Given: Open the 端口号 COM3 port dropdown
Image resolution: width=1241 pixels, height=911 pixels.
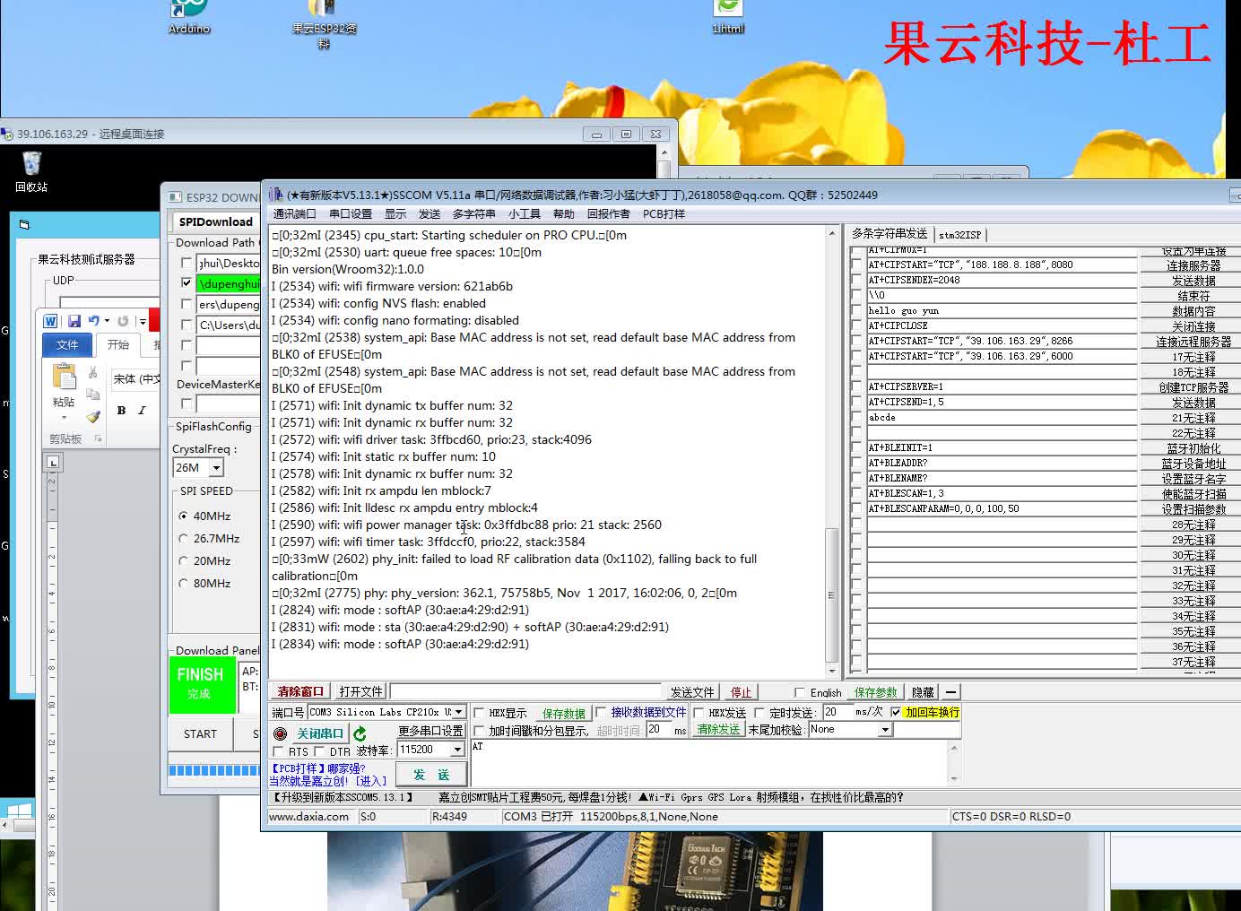Looking at the screenshot, I should coord(458,712).
